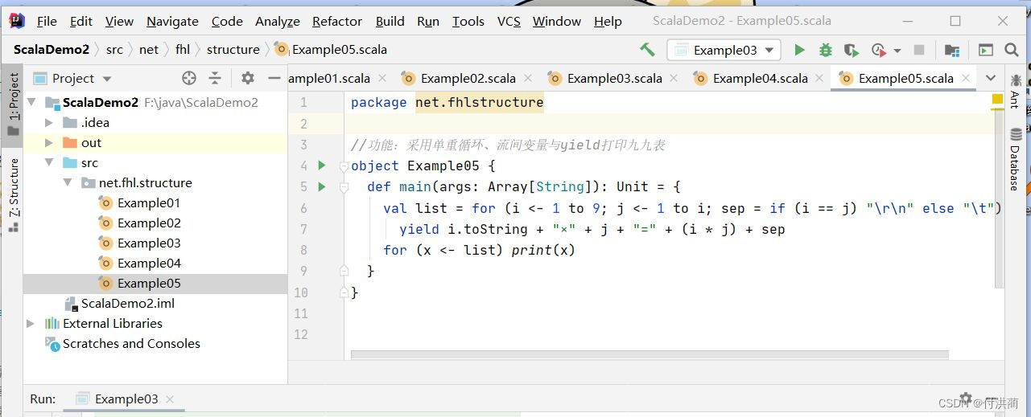The image size is (1031, 417).
Task: Click the Run tool window settings gear
Action: coord(965,399)
